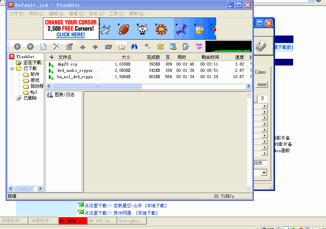
Task: Open the dropdown arrow below the 605 field
Action: pos(264,172)
